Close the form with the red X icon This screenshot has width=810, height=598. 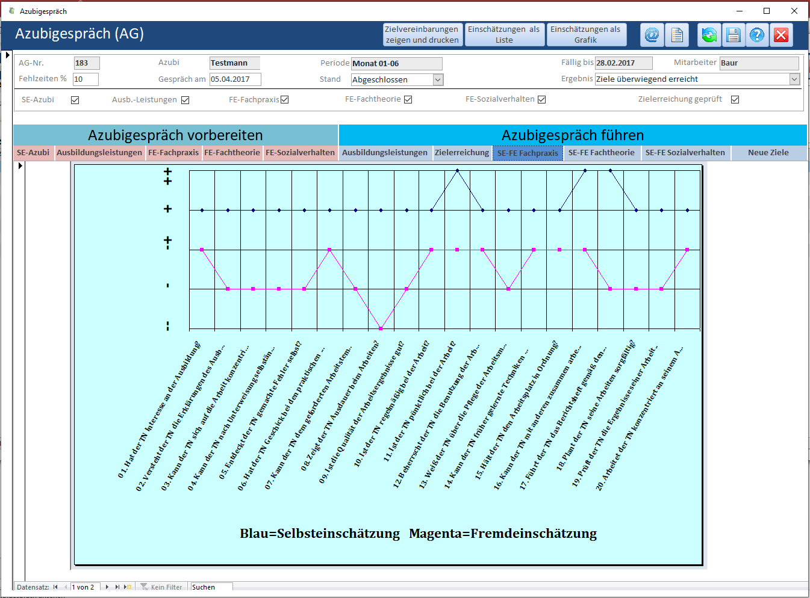pos(781,35)
